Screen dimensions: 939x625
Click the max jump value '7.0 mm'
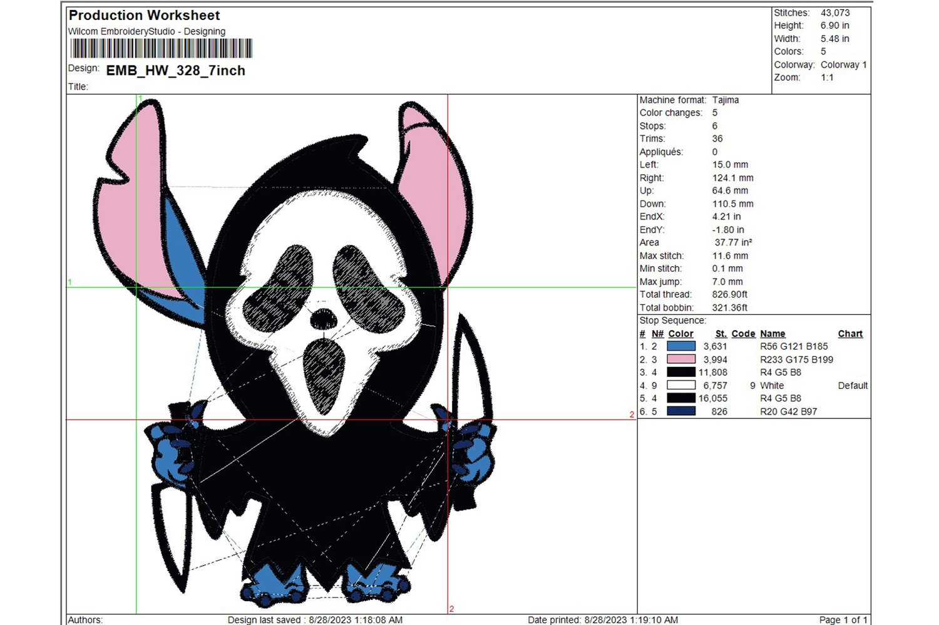coord(727,282)
